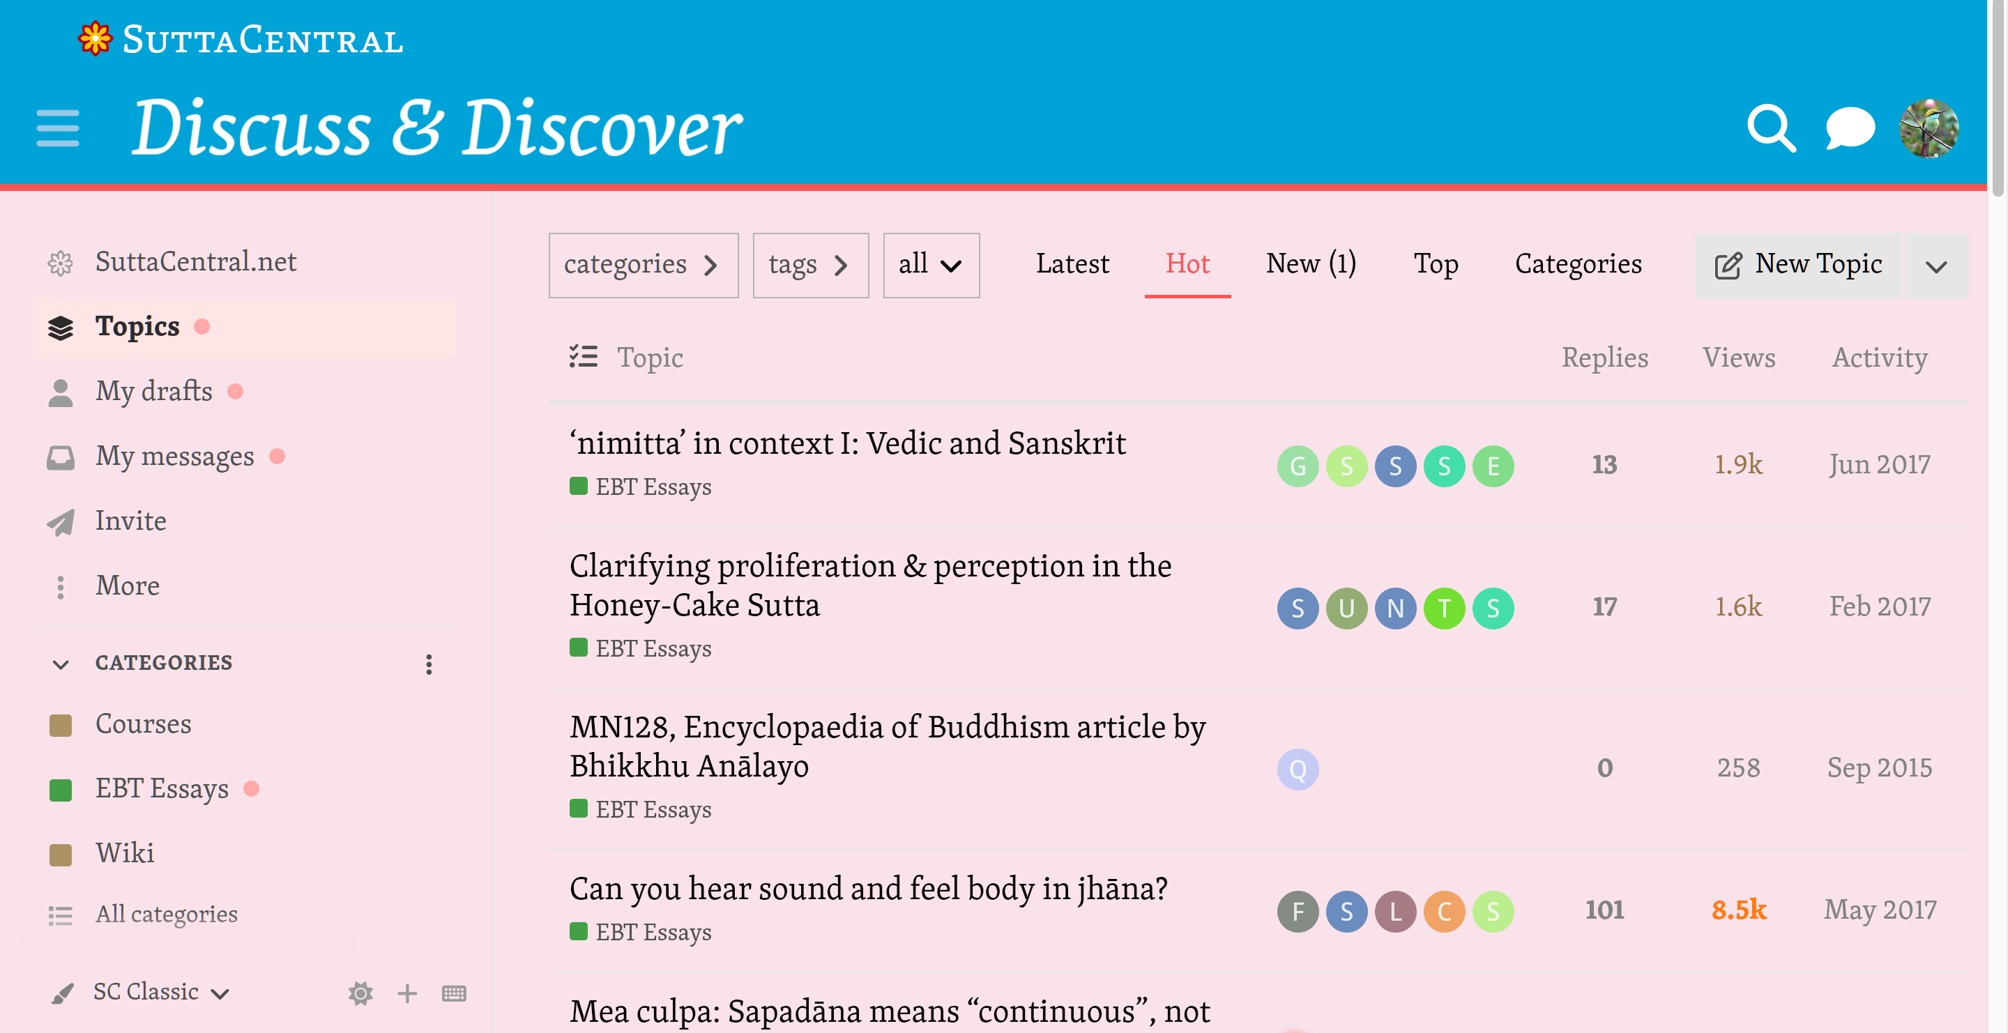
Task: Click E avatar on nimitta topic
Action: (x=1493, y=466)
